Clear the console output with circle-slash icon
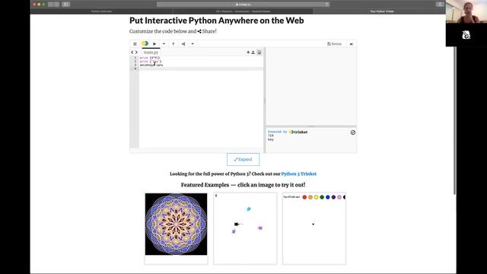Viewport: 487px width, 274px height. click(x=353, y=132)
